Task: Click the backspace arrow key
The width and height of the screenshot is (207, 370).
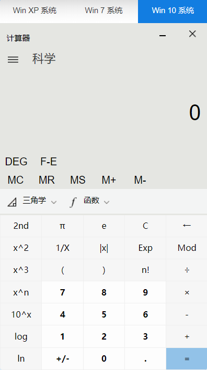Action: click(x=187, y=226)
